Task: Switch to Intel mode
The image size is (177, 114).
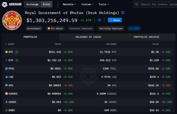Action: coord(46,4)
